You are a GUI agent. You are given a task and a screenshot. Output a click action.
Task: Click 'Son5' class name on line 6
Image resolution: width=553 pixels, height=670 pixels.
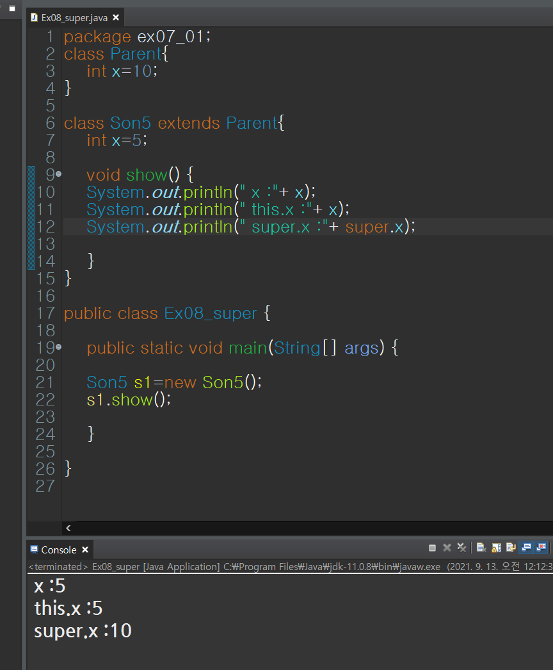[x=130, y=123]
